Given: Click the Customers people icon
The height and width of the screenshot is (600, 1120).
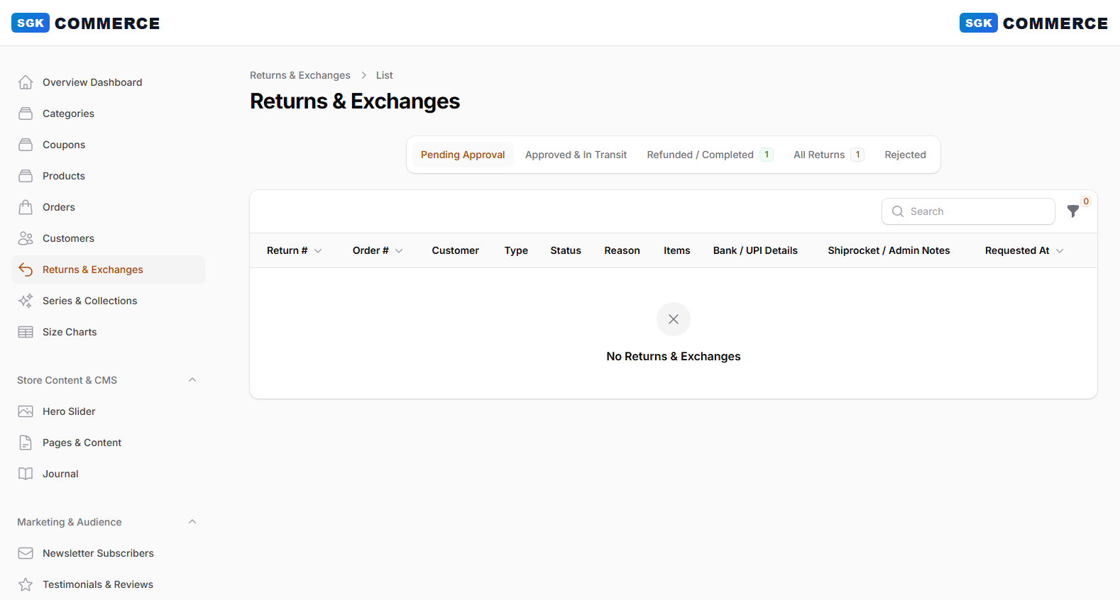Looking at the screenshot, I should [26, 238].
